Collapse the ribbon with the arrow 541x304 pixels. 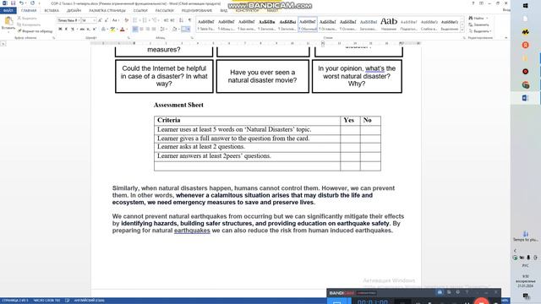[505, 37]
